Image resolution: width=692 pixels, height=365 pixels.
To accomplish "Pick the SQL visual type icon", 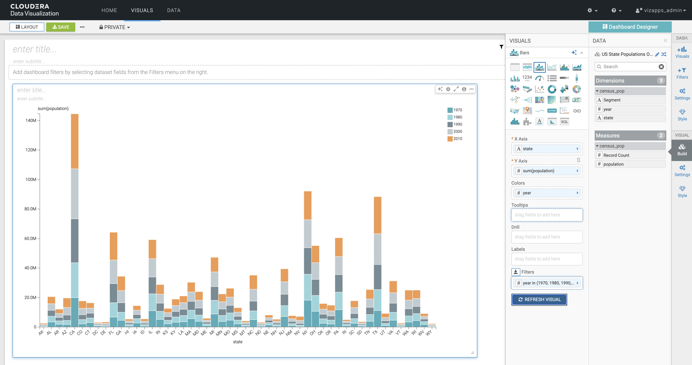I will point(564,122).
